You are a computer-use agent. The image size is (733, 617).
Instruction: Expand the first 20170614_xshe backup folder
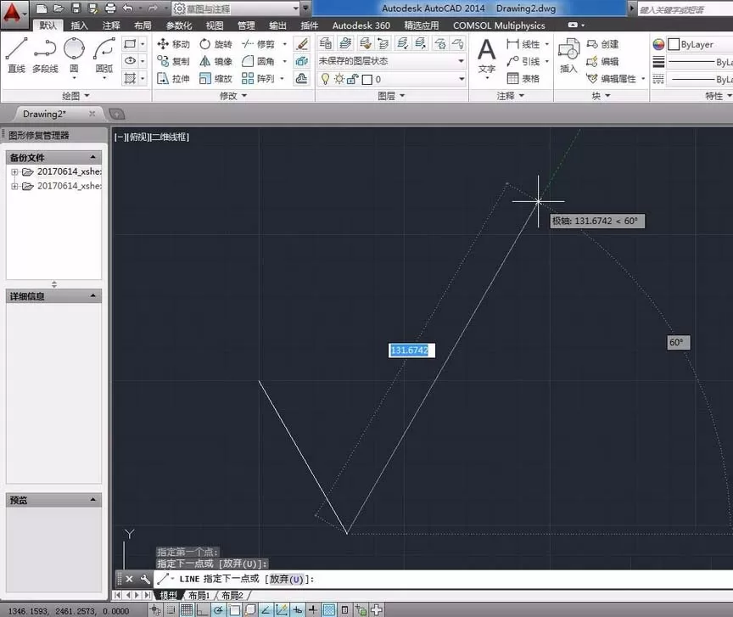click(x=14, y=171)
